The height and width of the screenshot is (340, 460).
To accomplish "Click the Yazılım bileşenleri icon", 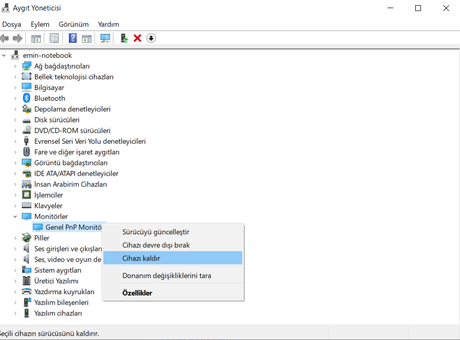I will 27,302.
